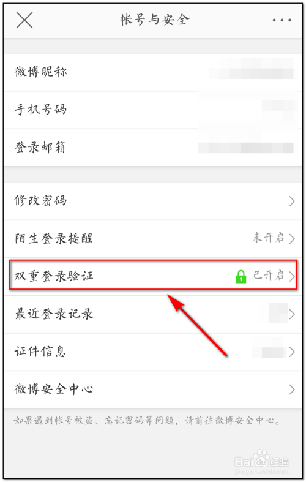306x482 pixels.
Task: Open 陌生登录提醒 settings label
Action: (54, 238)
